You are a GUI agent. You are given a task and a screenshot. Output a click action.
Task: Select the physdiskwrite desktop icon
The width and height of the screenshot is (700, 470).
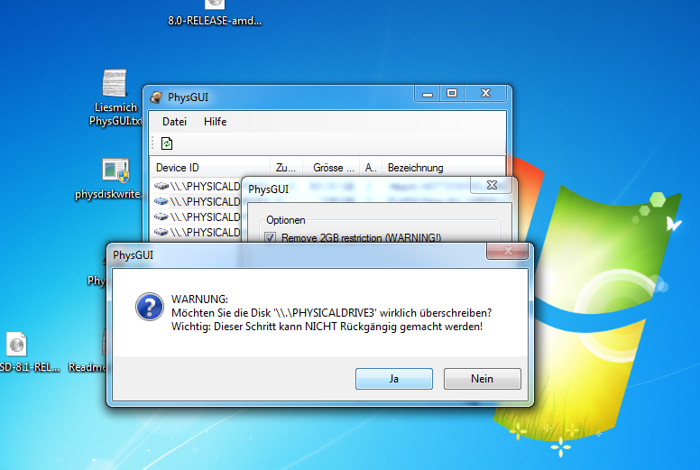tap(110, 179)
